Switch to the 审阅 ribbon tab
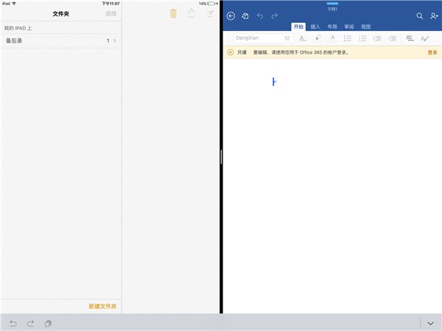Image resolution: width=442 pixels, height=331 pixels. click(349, 27)
